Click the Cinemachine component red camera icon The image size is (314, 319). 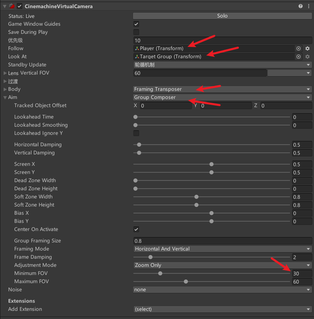click(x=12, y=6)
